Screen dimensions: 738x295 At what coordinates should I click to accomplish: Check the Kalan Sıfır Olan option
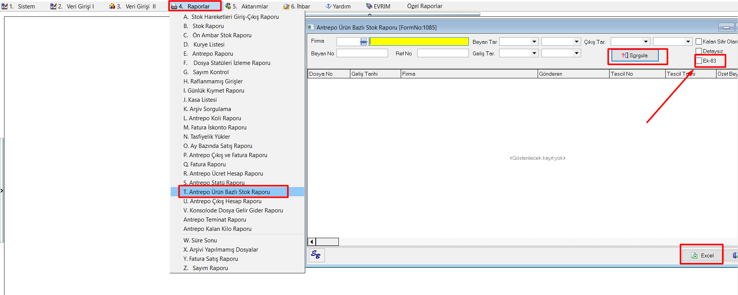tap(699, 41)
